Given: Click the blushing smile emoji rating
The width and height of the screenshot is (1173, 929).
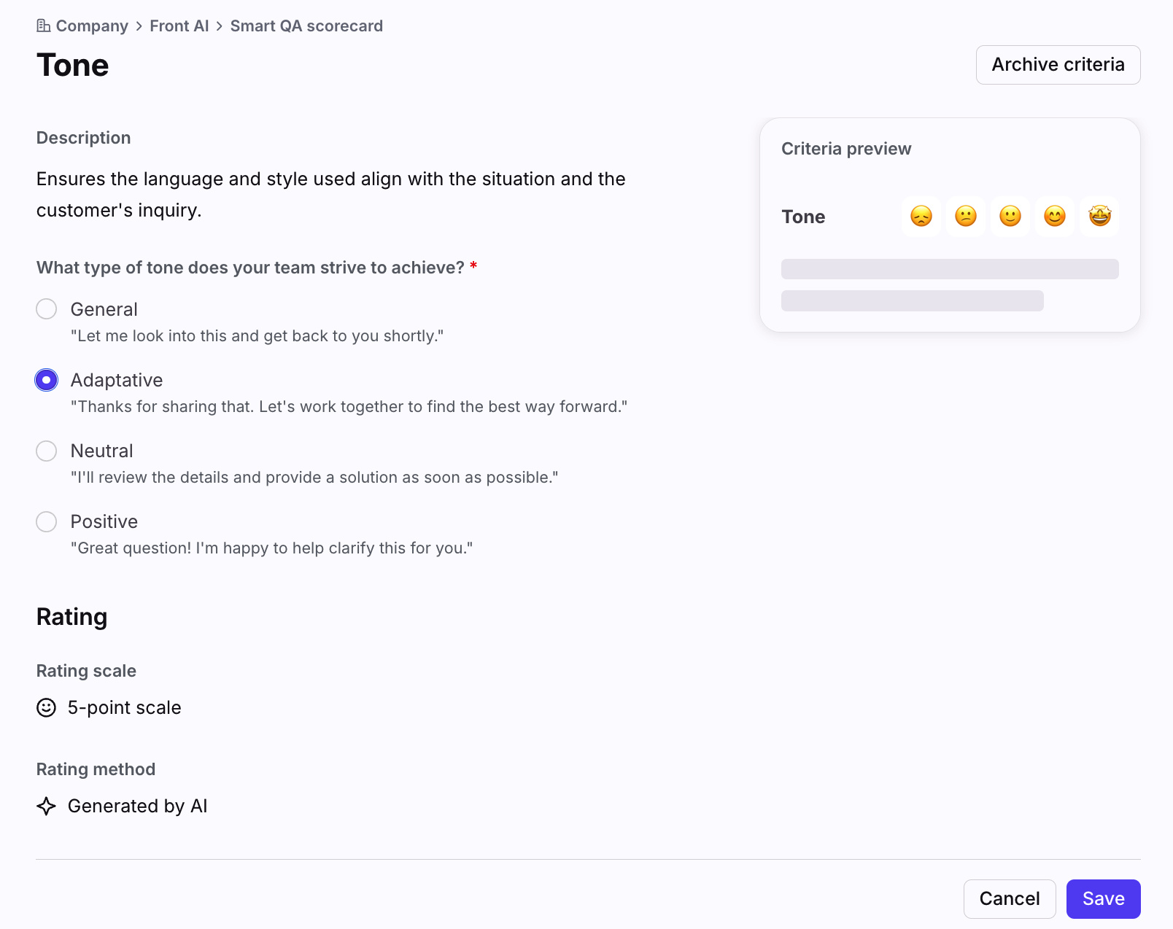Looking at the screenshot, I should [x=1055, y=217].
